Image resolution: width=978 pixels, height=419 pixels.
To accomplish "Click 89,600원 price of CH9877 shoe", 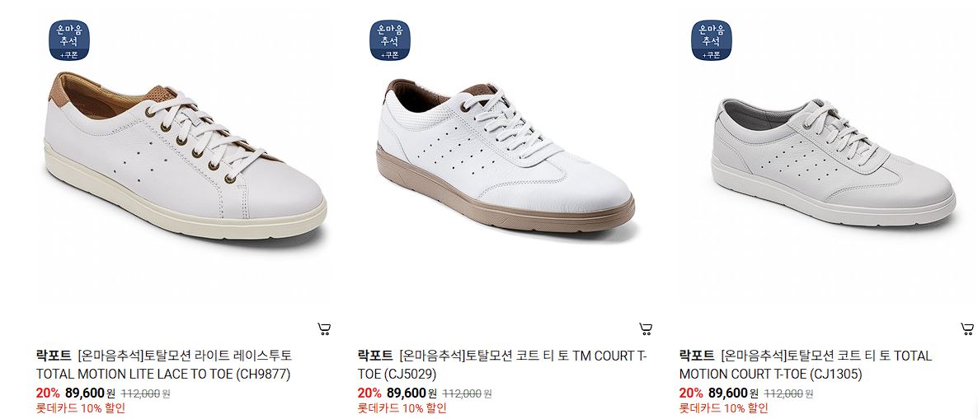I will pyautogui.click(x=90, y=393).
